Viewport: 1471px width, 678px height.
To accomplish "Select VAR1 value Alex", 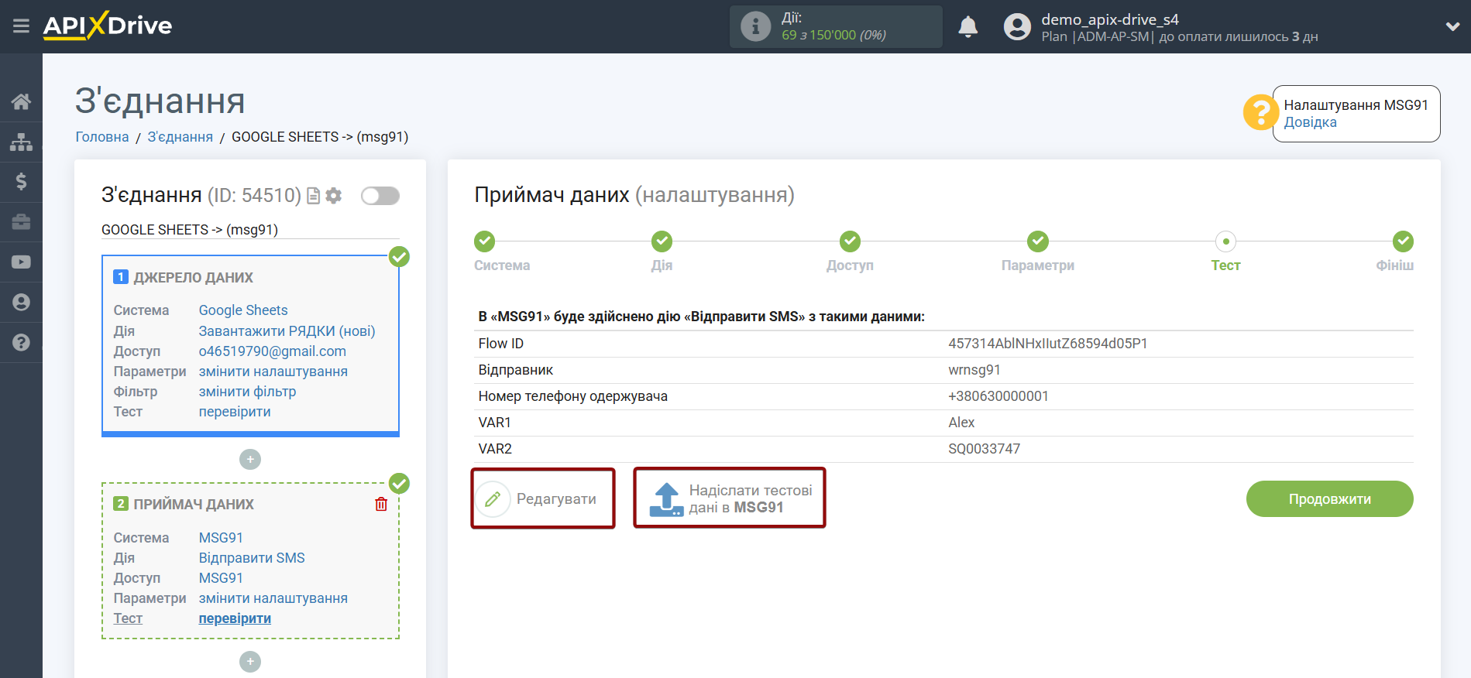I will coord(961,423).
